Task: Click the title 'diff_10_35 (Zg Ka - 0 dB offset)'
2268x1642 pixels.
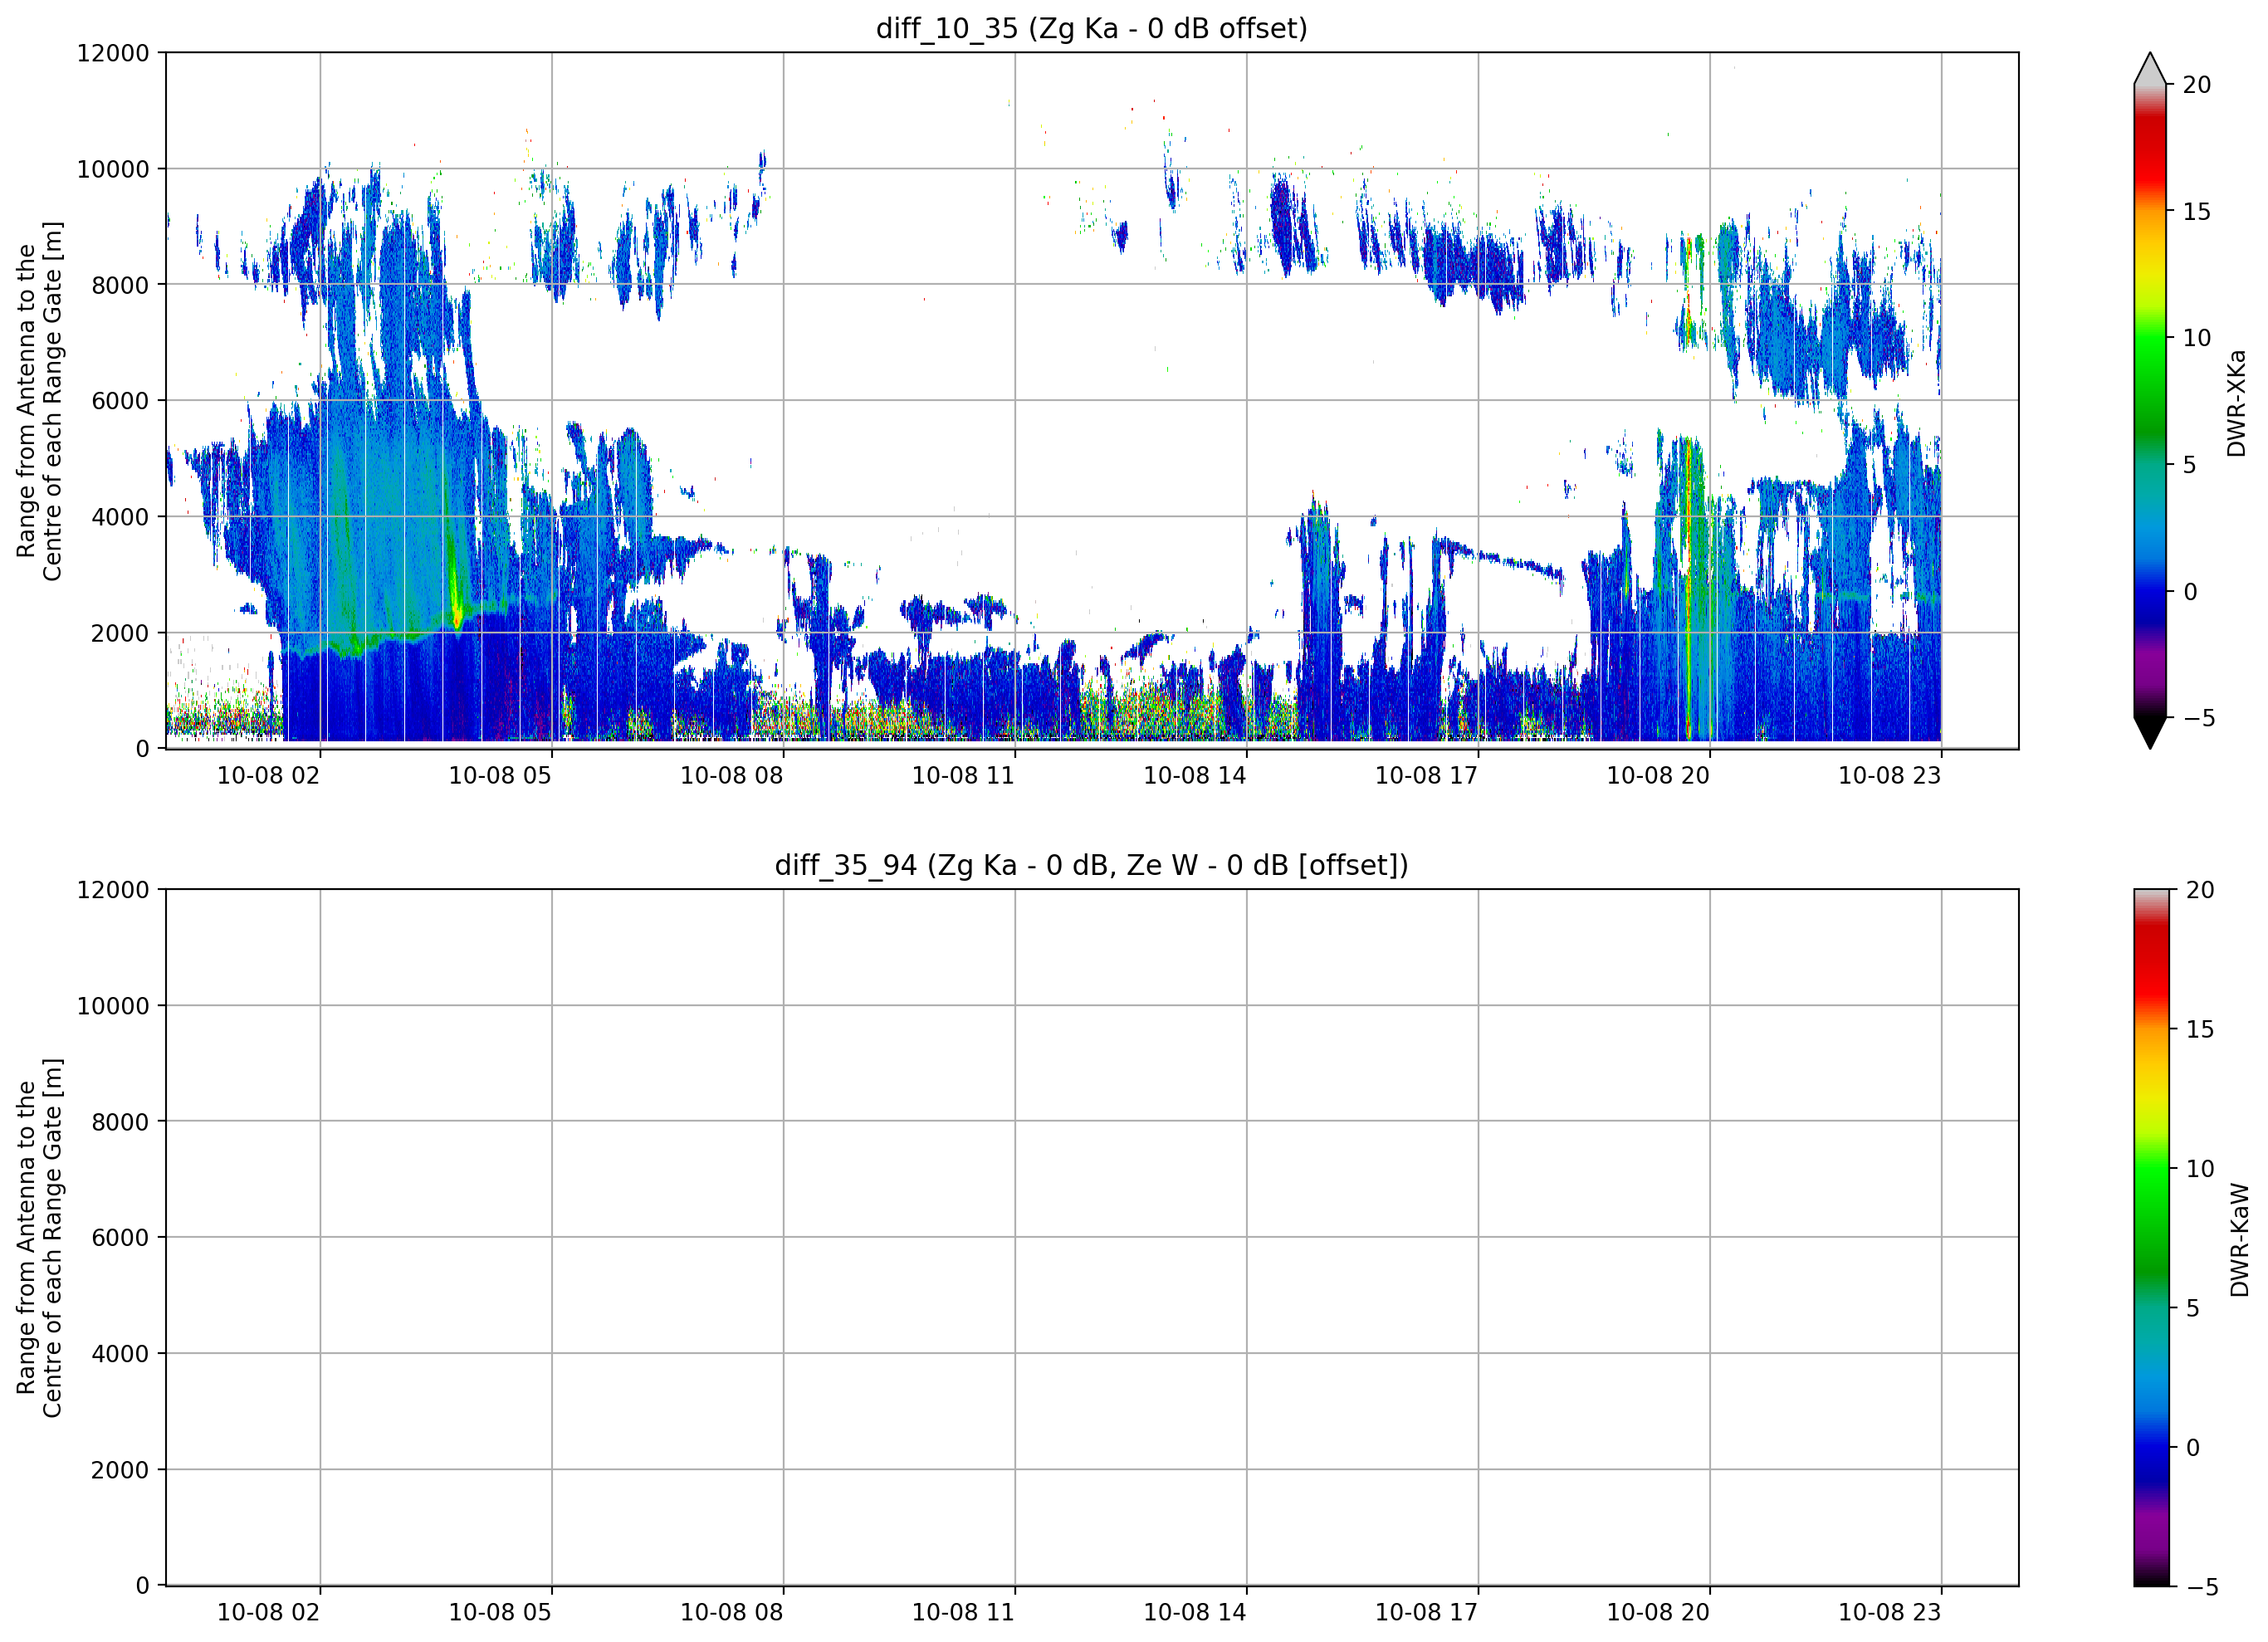Action: pyautogui.click(x=1091, y=28)
